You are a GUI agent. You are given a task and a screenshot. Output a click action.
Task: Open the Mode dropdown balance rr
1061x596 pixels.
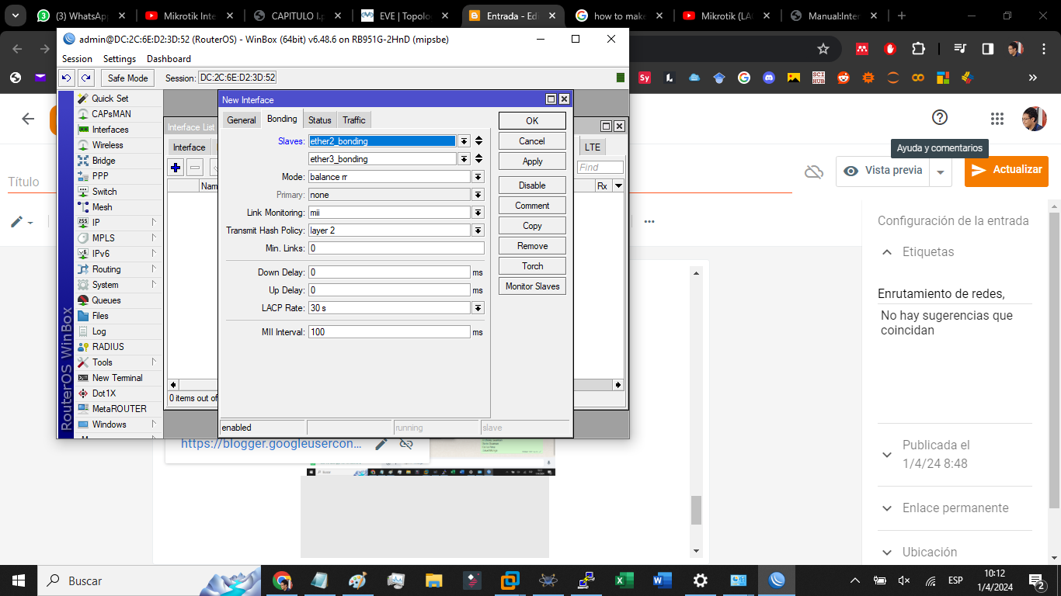[x=478, y=177]
